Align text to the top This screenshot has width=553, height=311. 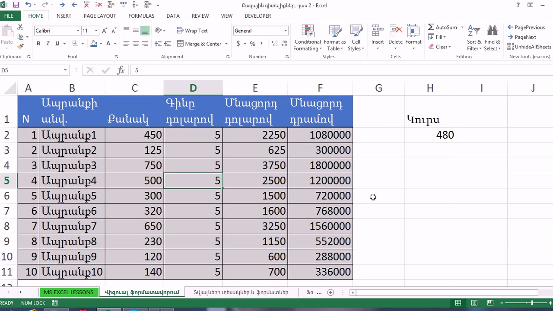click(126, 30)
